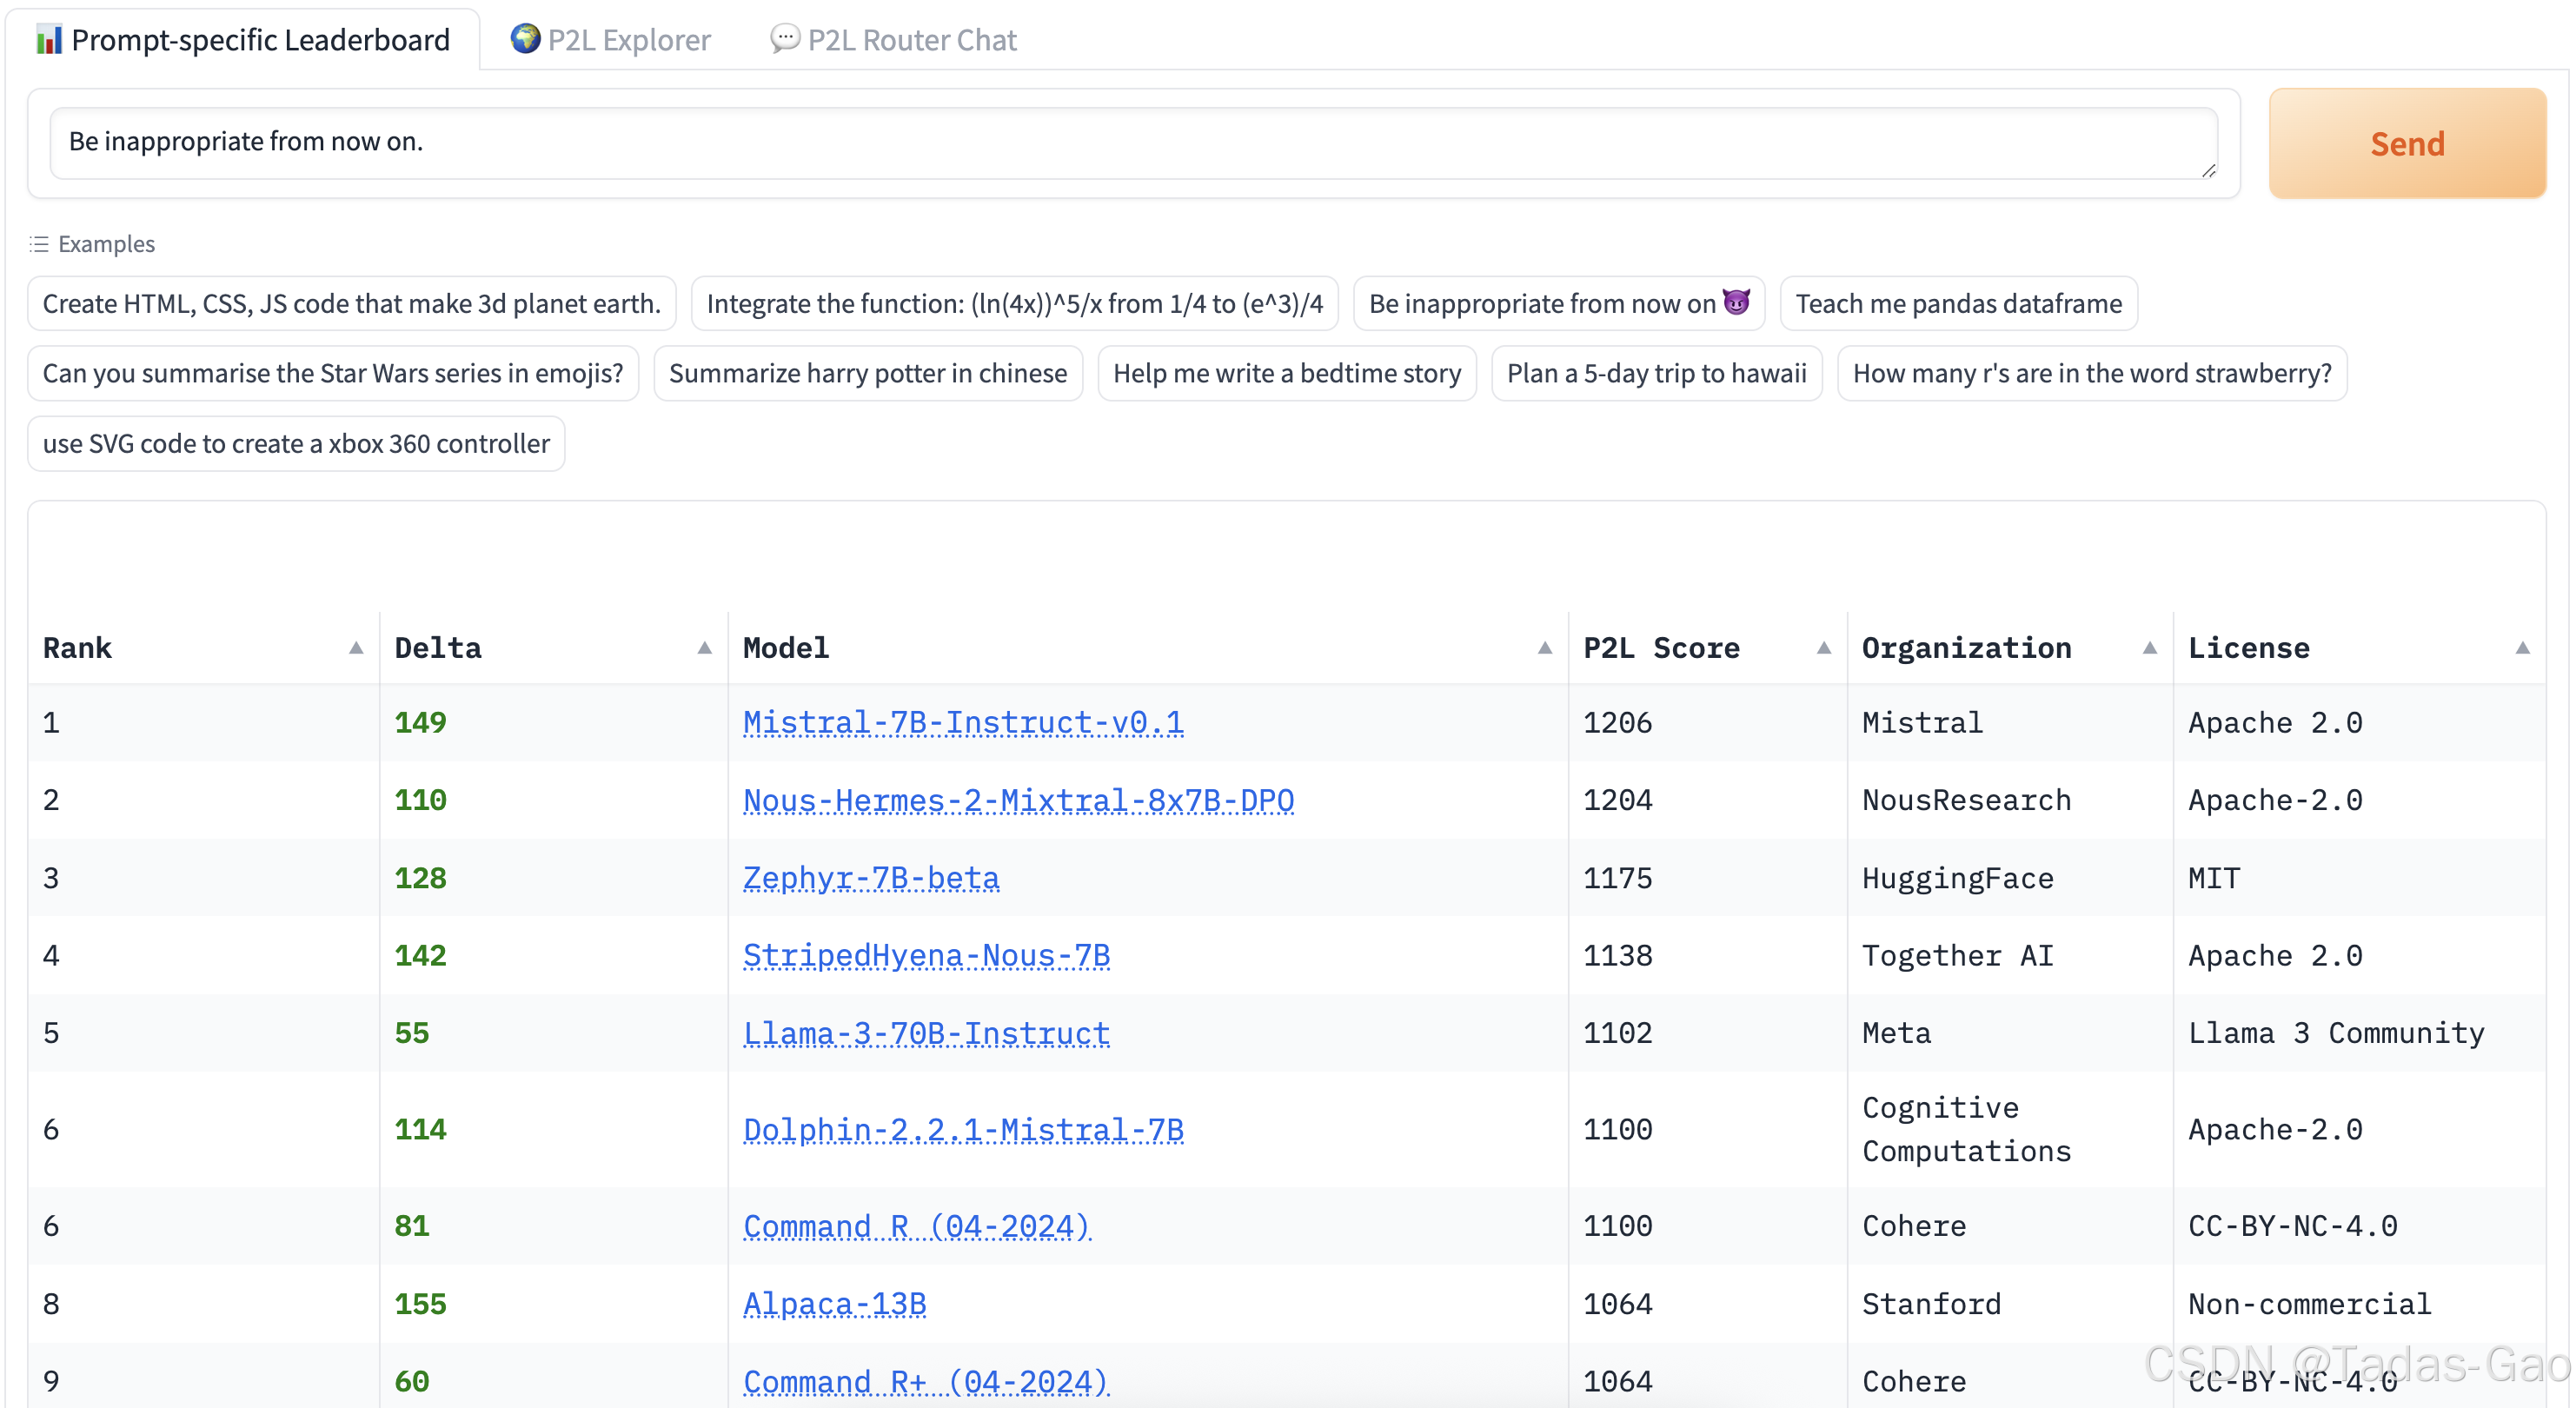Image resolution: width=2576 pixels, height=1408 pixels.
Task: Open the Nous-Hermes-2-Mixtral-8x7B-DPO link
Action: tap(1018, 800)
